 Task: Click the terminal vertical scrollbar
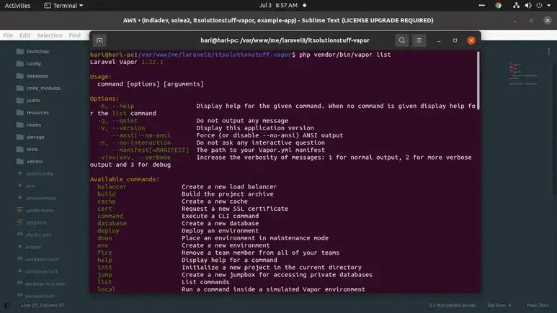point(478,81)
